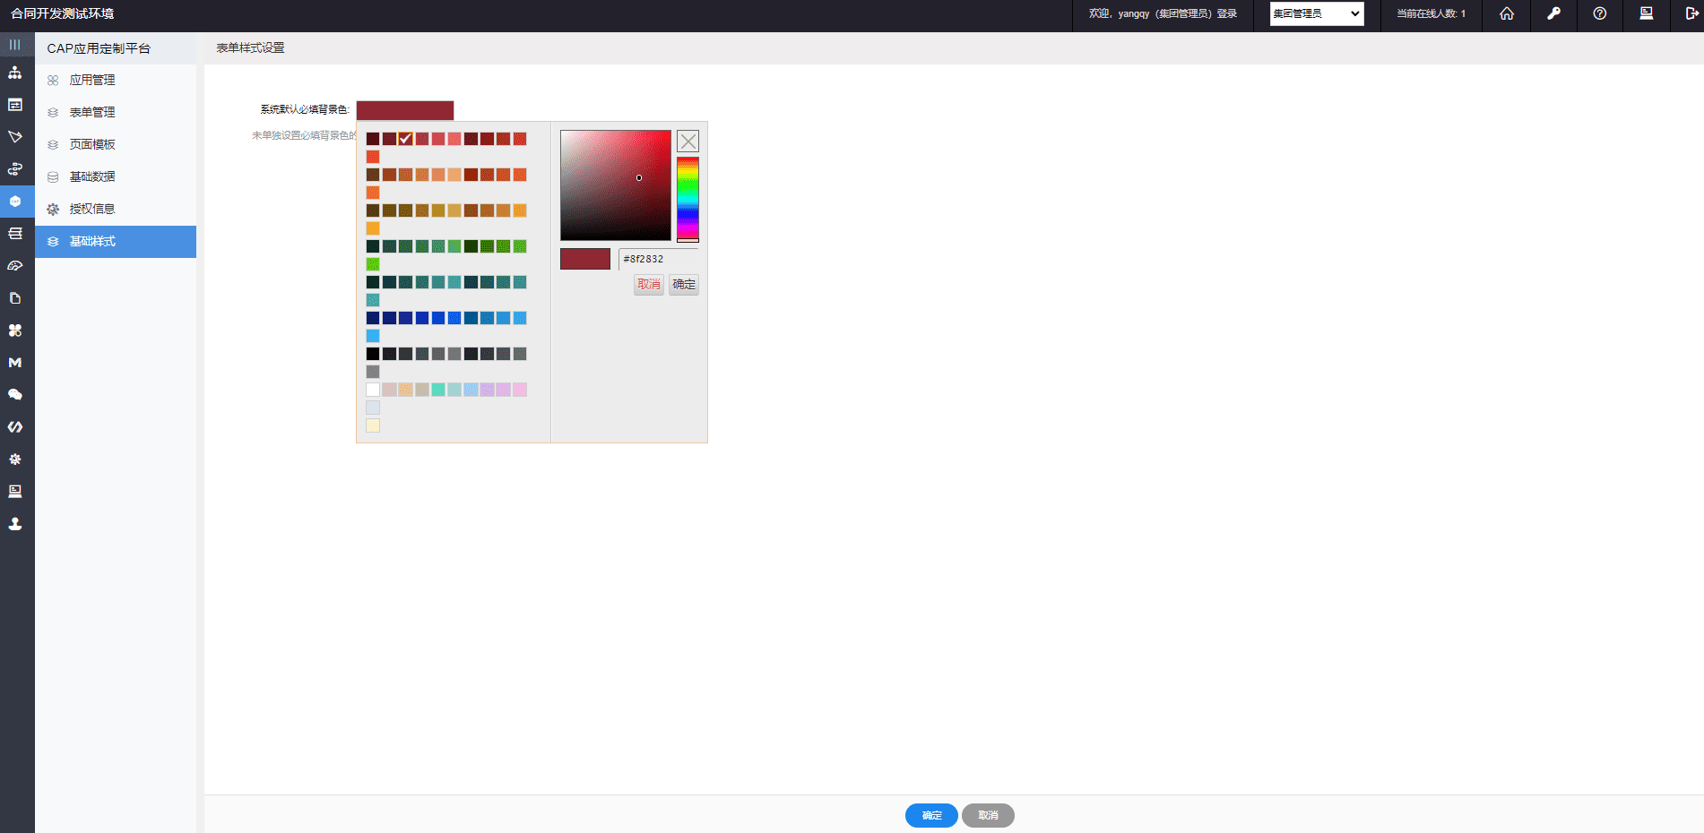Viewport: 1704px width, 833px height.
Task: Click the stacked layers sidebar icon
Action: tap(15, 234)
